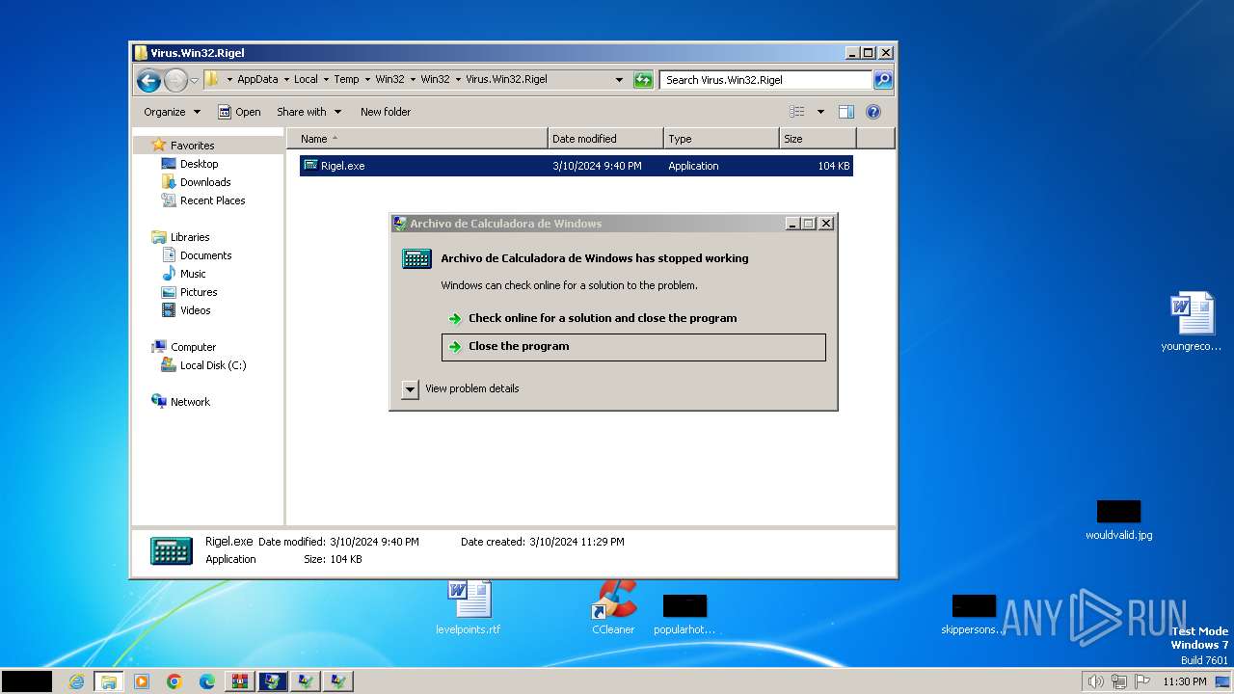
Task: Select the AppData breadcrumb segment
Action: 257,80
